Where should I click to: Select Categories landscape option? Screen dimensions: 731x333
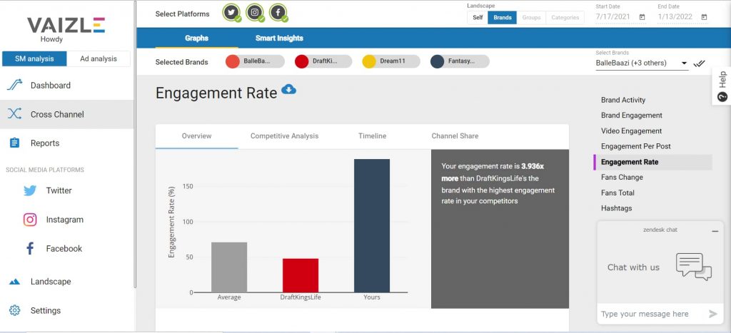click(565, 18)
